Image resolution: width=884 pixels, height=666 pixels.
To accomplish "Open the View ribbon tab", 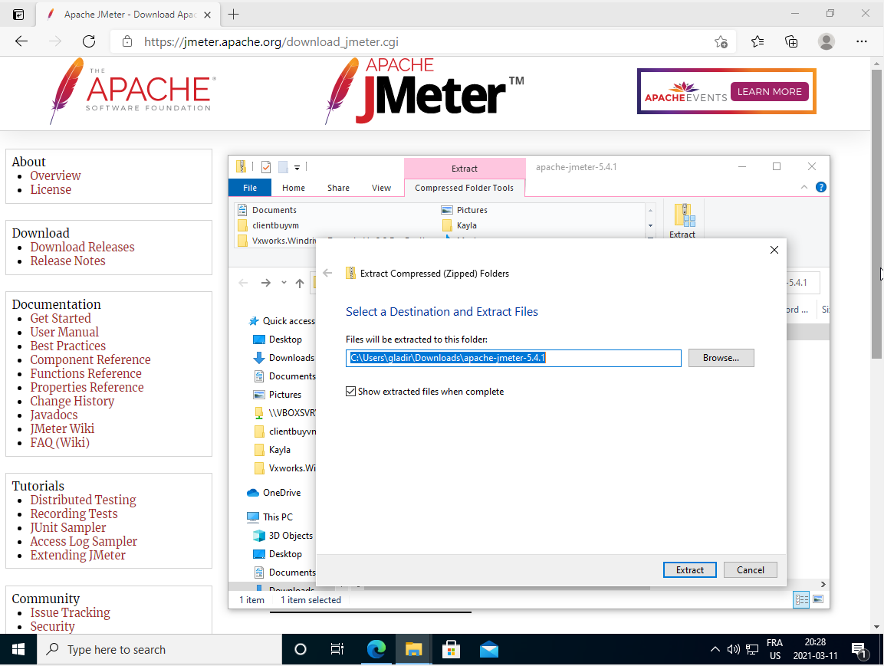I will [381, 188].
